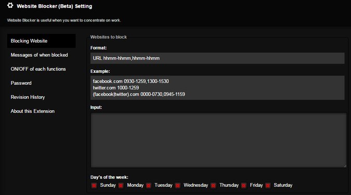351x195 pixels.
Task: Click the Example box with facebook.com entries
Action: click(x=217, y=88)
